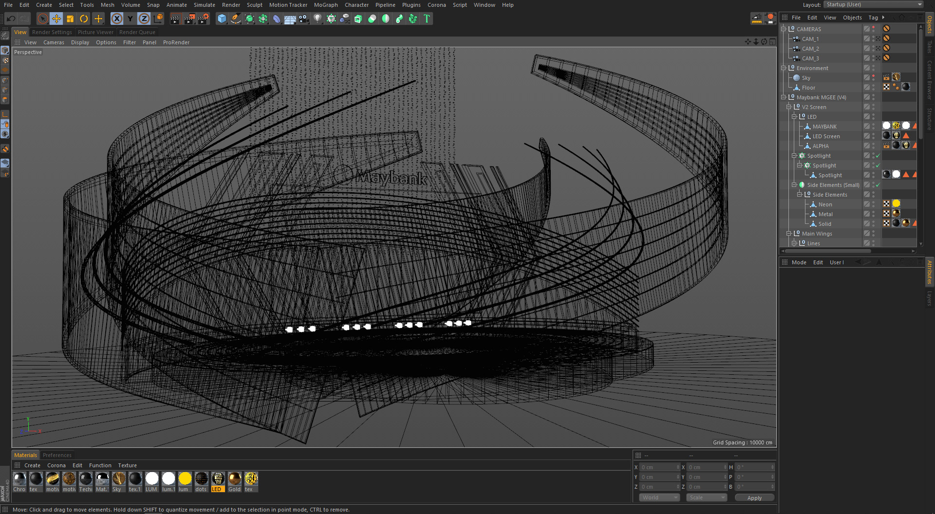
Task: Select the Scale tool
Action: tap(70, 18)
